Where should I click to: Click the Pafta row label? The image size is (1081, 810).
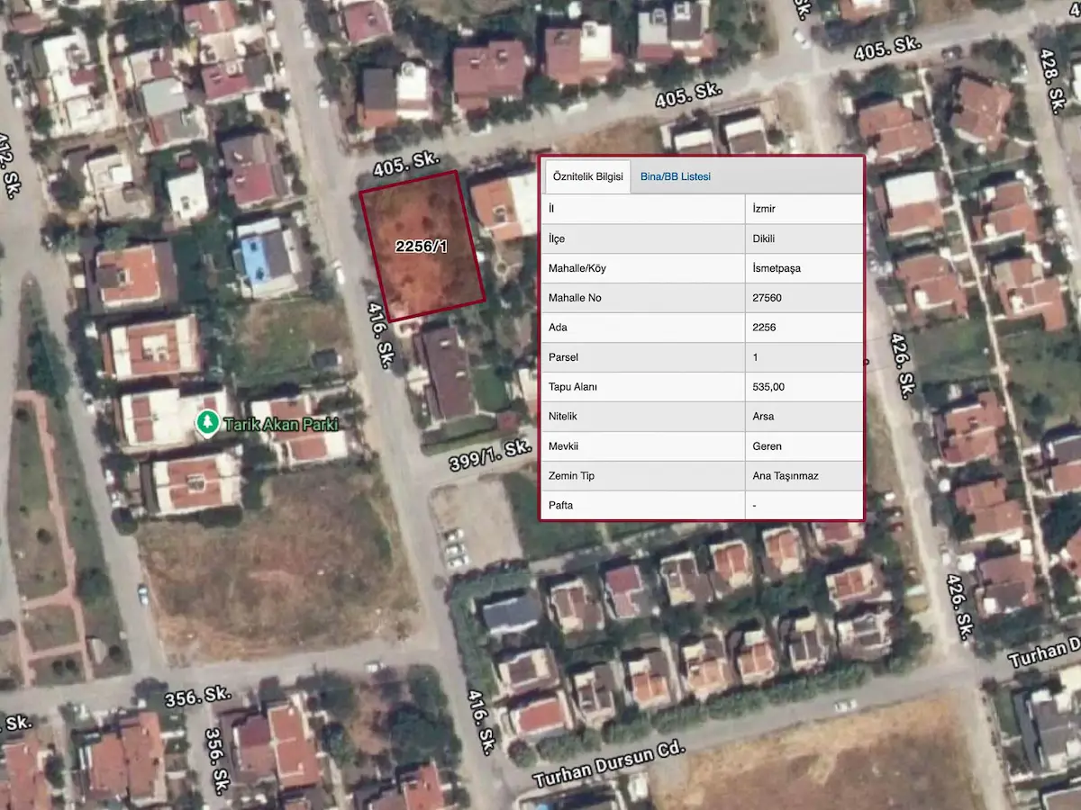pyautogui.click(x=560, y=506)
